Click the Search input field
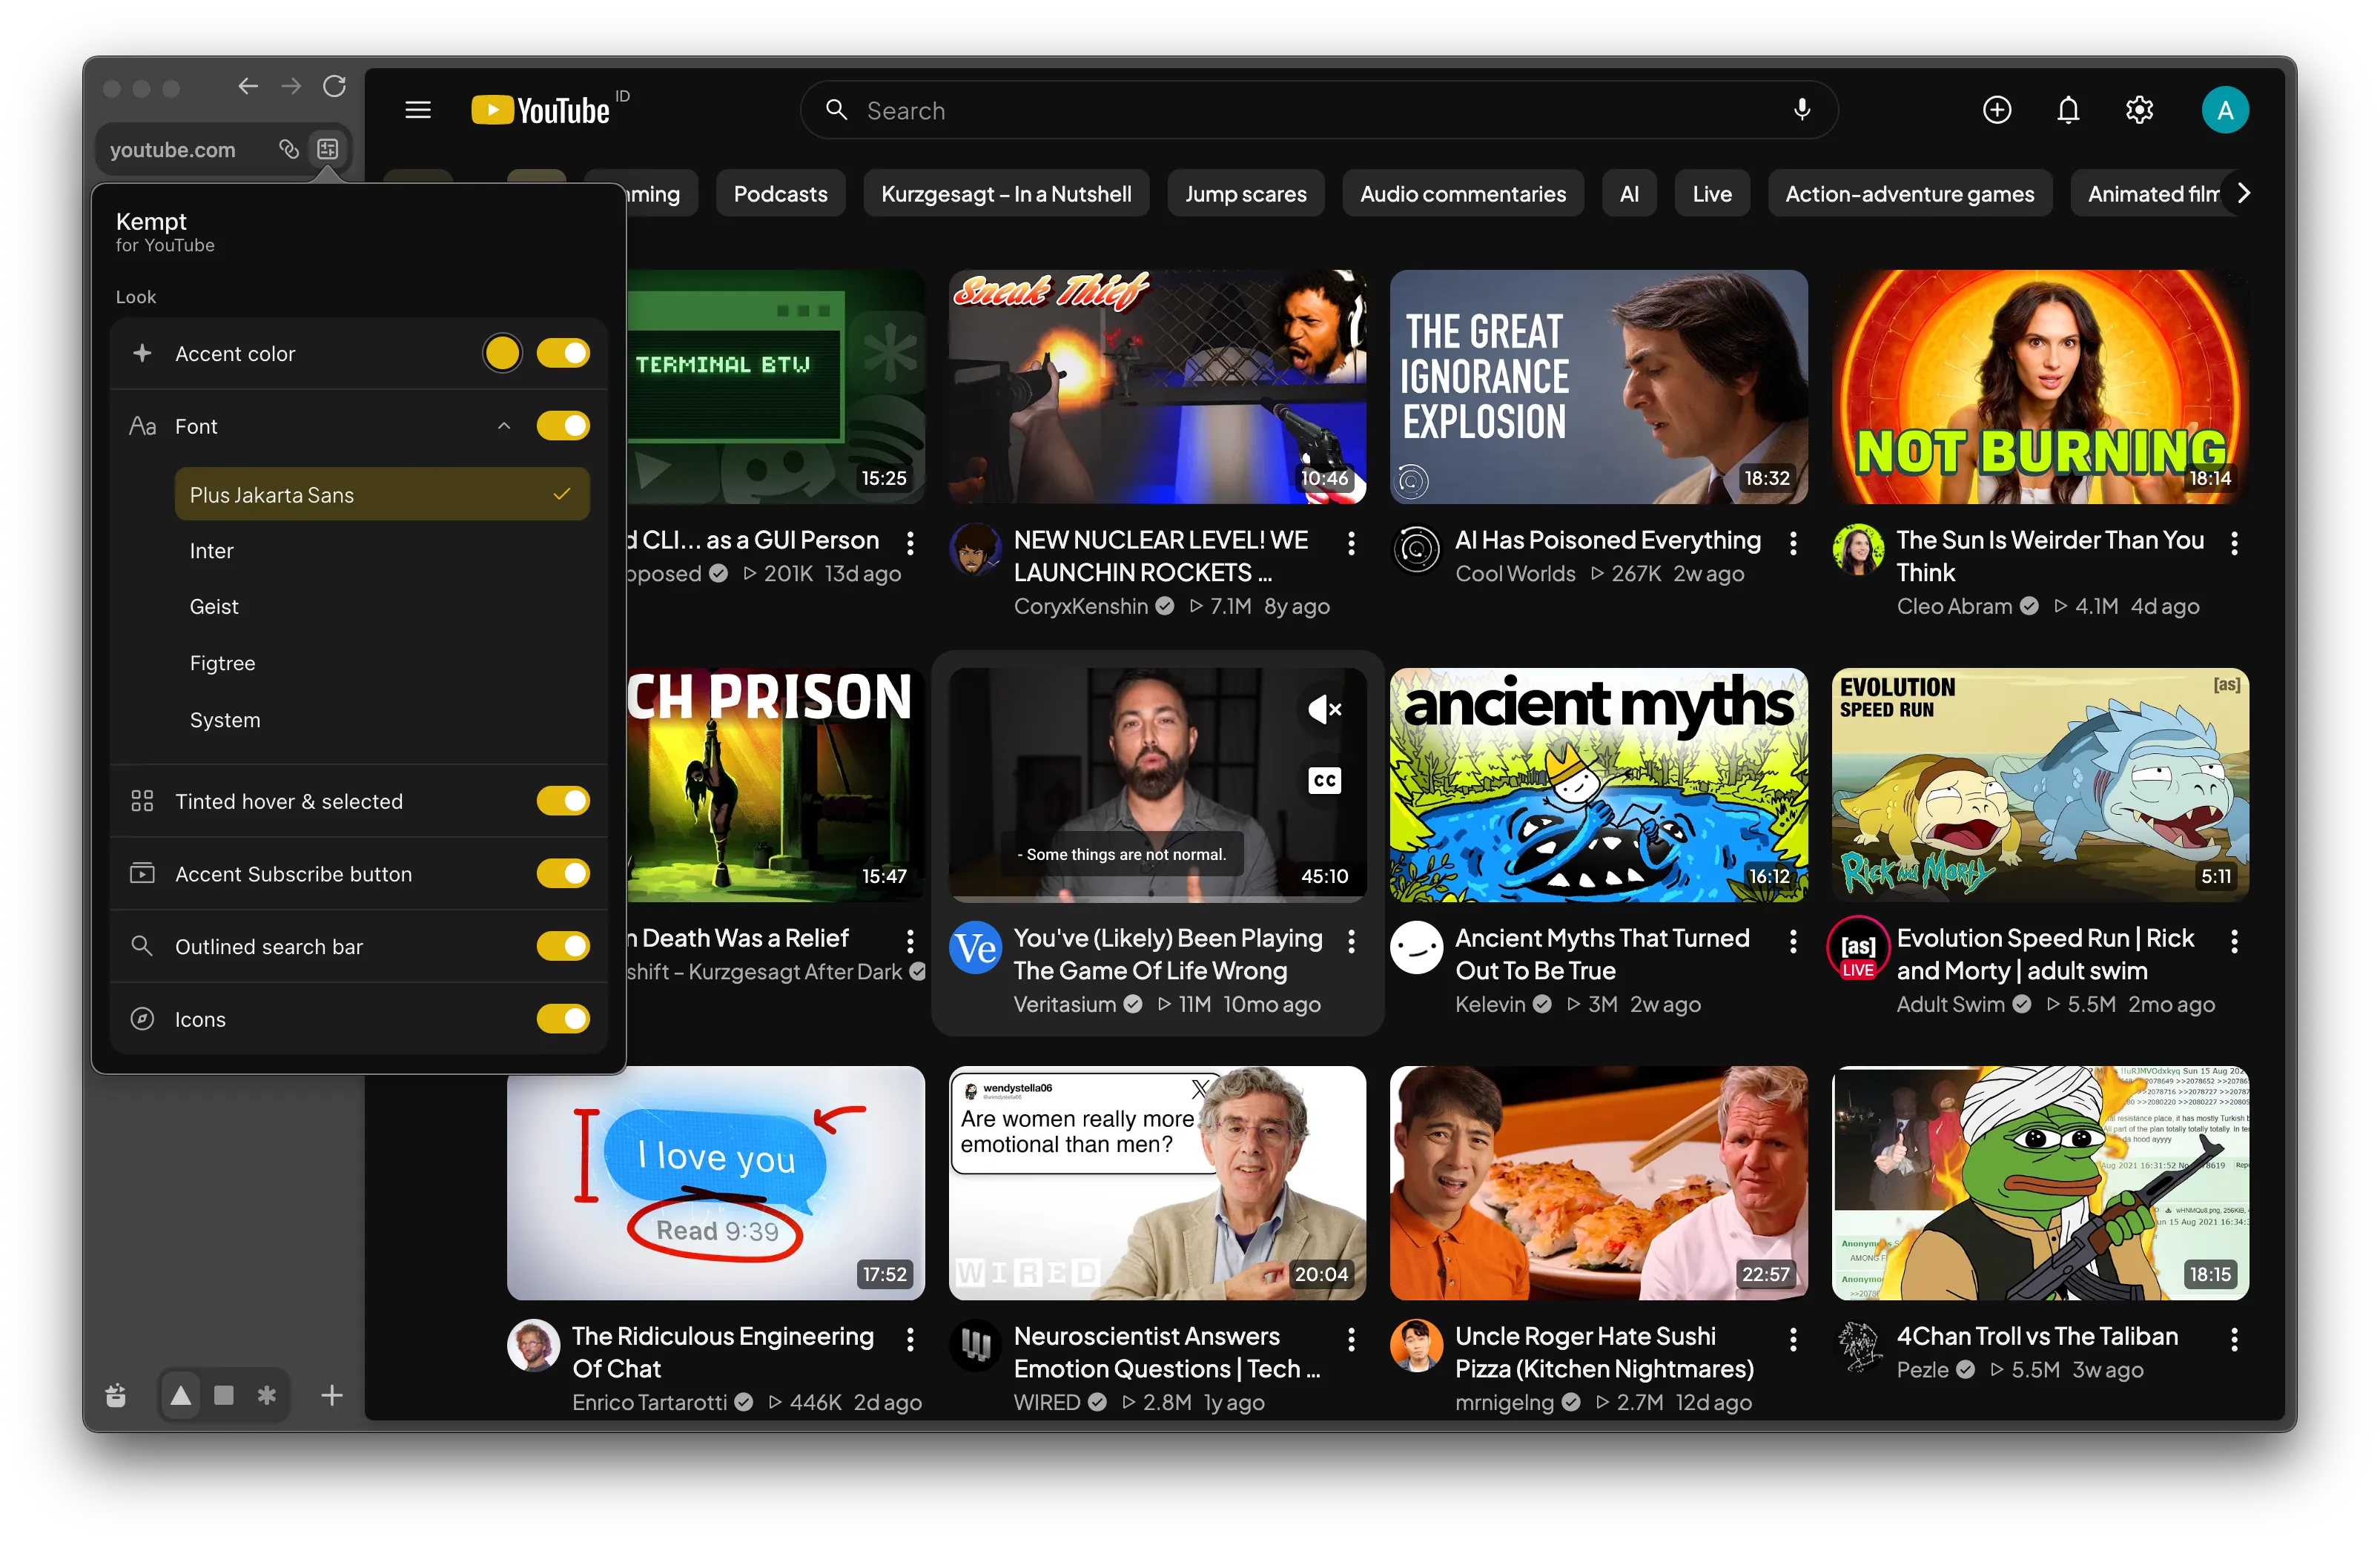Image resolution: width=2380 pixels, height=1542 pixels. pos(1318,110)
